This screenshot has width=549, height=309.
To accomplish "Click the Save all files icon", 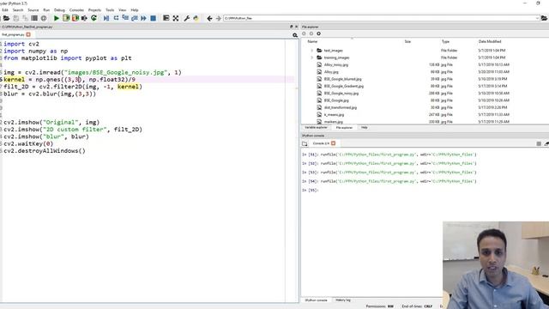I will coord(25,18).
